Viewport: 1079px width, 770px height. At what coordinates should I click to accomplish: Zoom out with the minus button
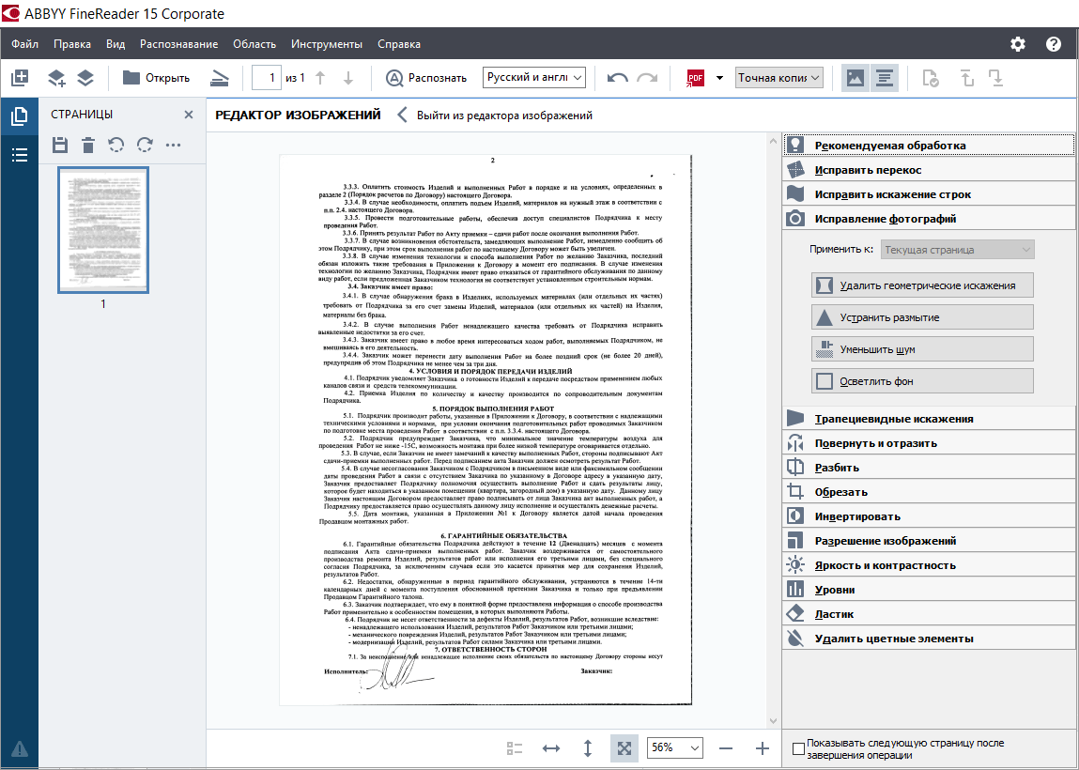click(x=726, y=748)
